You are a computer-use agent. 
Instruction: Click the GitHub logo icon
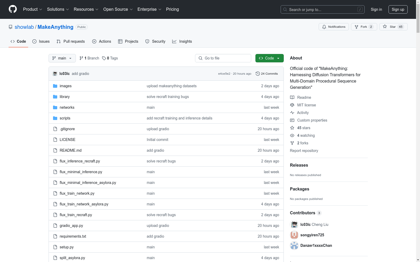click(x=13, y=9)
